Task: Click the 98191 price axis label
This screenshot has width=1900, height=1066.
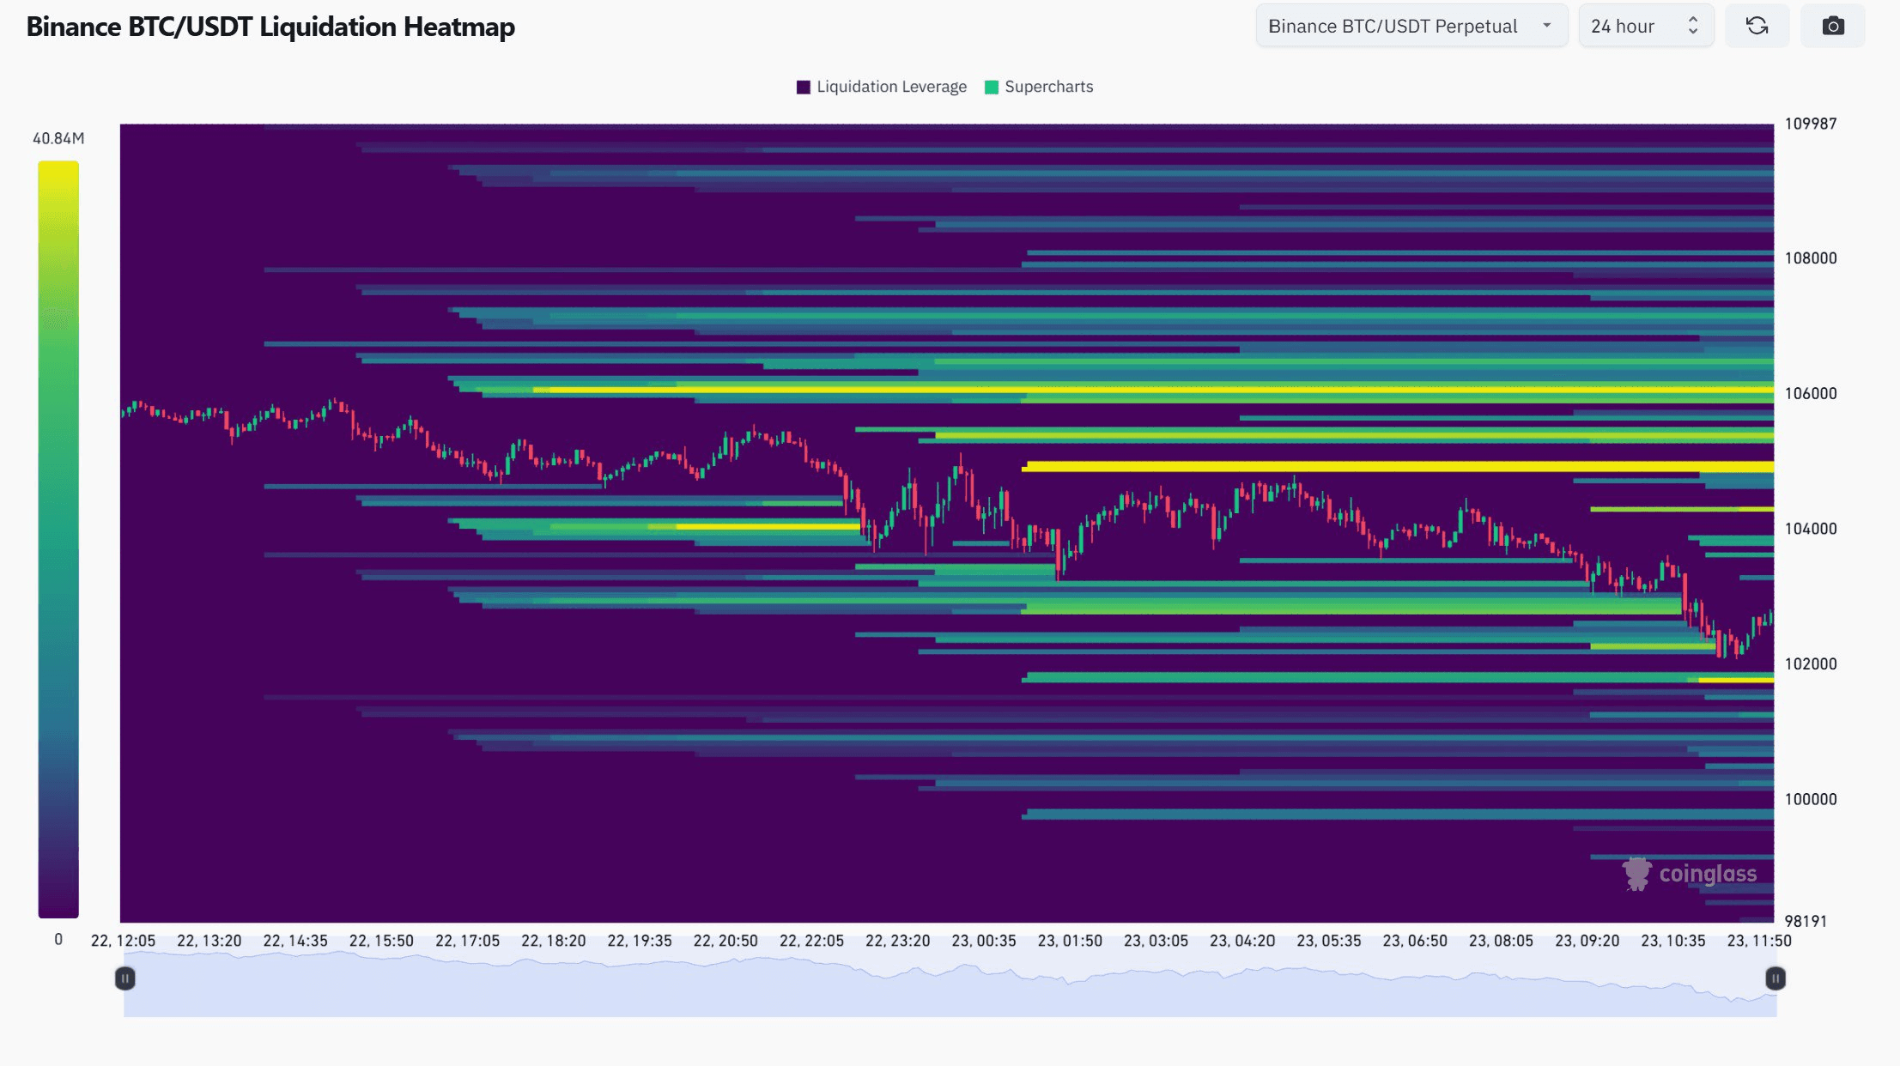Action: pyautogui.click(x=1806, y=921)
